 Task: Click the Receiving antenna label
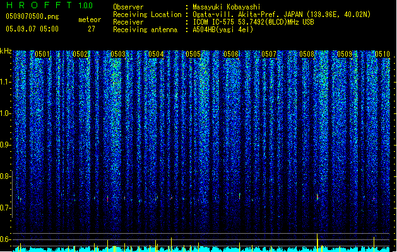[x=145, y=30]
